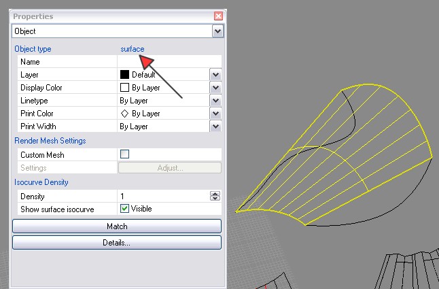439x289 pixels.
Task: Click the 'Render Mesh Settings' heading
Action: pyautogui.click(x=50, y=141)
